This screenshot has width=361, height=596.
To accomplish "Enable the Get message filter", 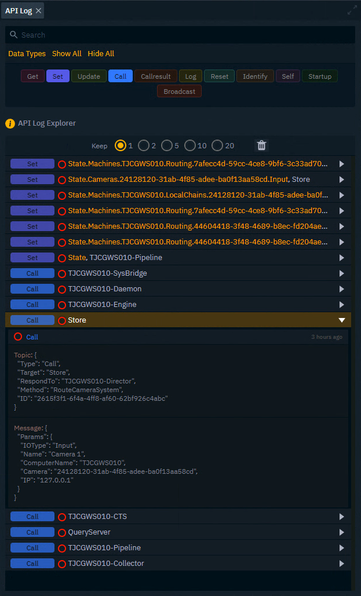I will (x=32, y=76).
